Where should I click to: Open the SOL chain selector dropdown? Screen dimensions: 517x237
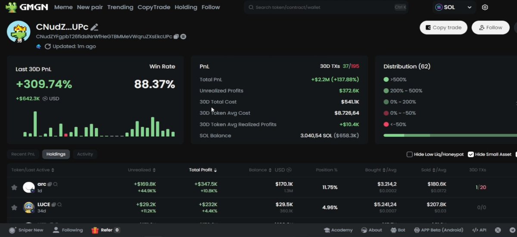tap(454, 7)
